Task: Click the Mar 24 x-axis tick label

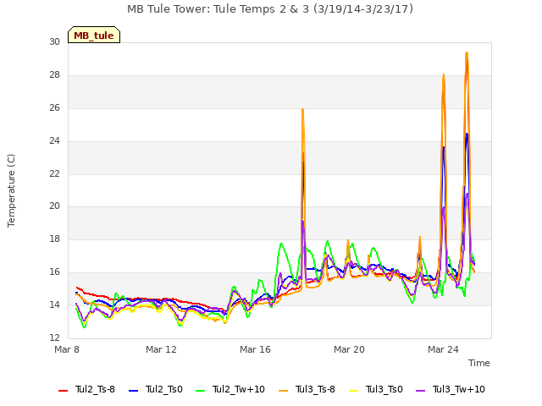Action: 443,349
